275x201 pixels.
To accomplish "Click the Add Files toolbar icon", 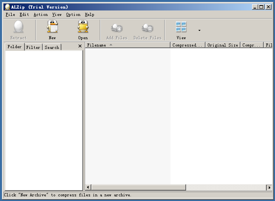I will [x=117, y=28].
